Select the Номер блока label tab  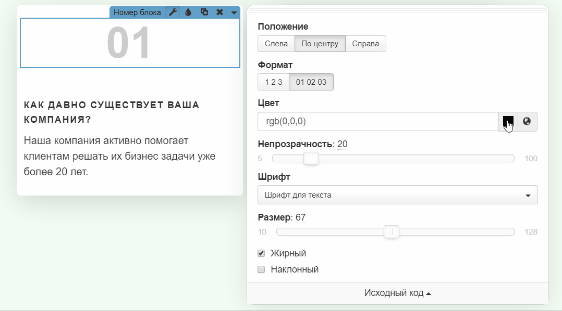point(137,12)
